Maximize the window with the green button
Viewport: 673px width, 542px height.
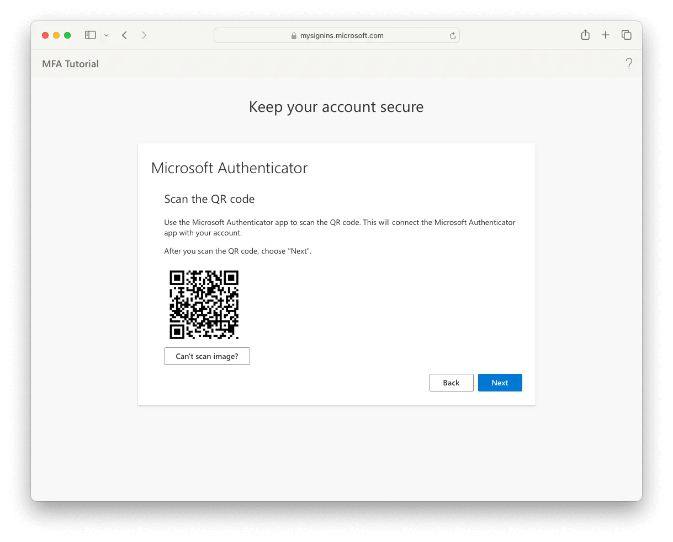point(67,35)
